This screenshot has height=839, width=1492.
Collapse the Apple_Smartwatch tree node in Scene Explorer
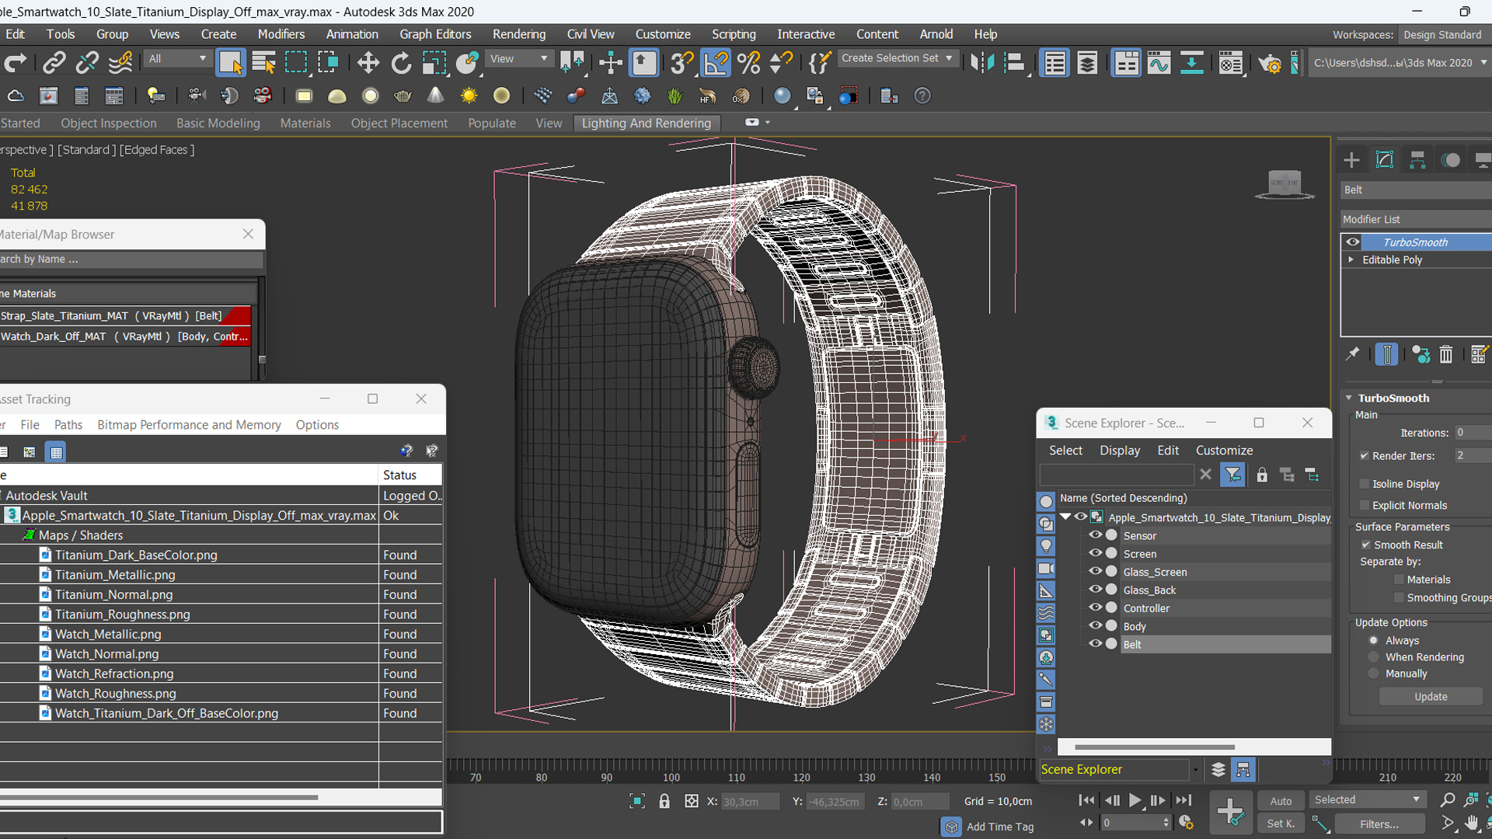[x=1065, y=517]
